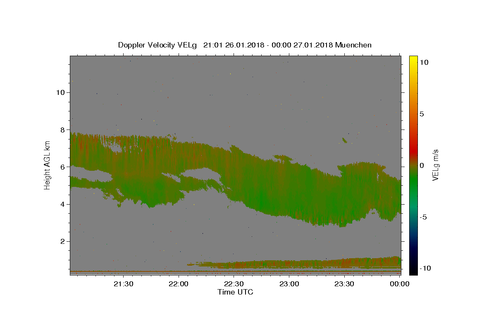Click the plot title 'Doppler Velocity VELg'
496x330 pixels.
[x=157, y=45]
